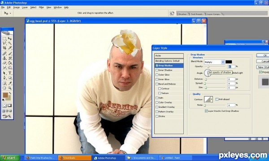Open the Contour picker dropdown arrow

pyautogui.click(x=212, y=99)
